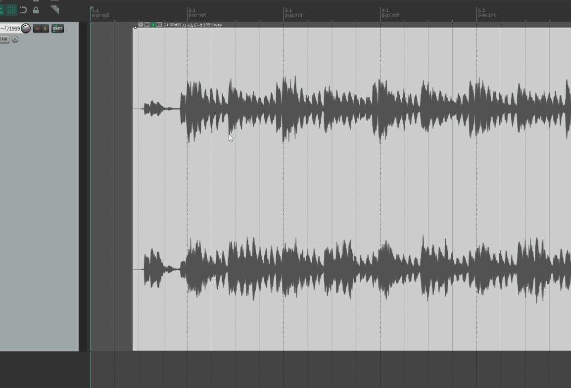571x388 pixels.
Task: Toggle the snap magnet icon
Action: click(x=24, y=10)
